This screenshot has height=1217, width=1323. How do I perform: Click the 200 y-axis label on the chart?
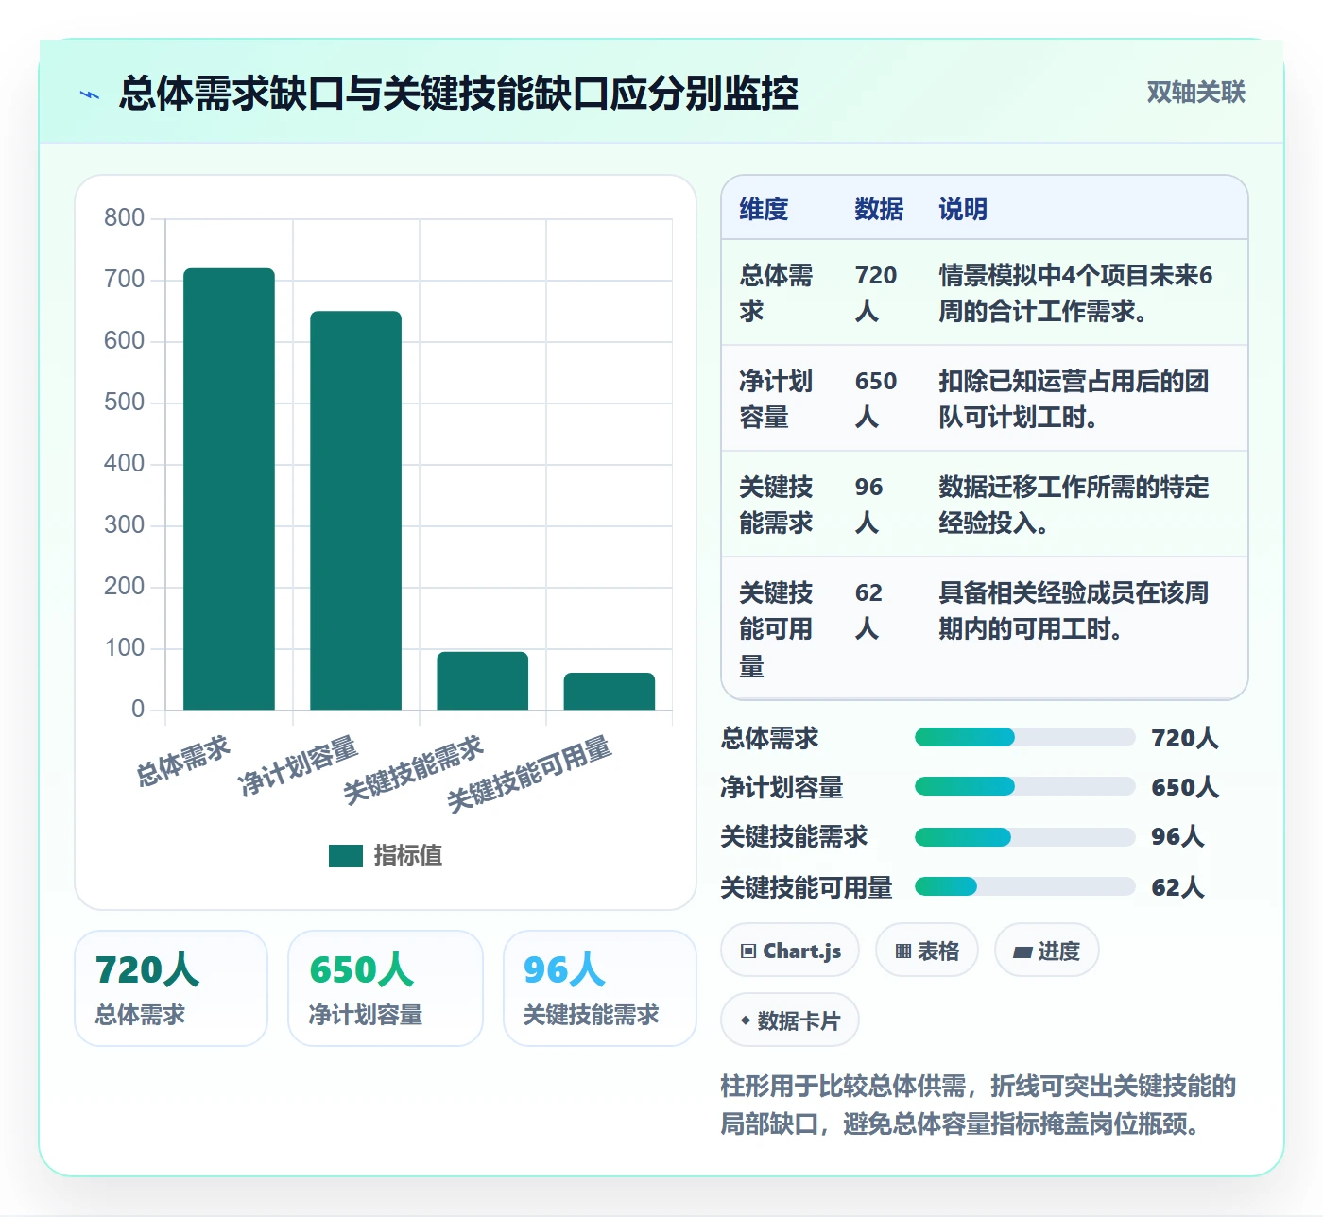pyautogui.click(x=124, y=587)
